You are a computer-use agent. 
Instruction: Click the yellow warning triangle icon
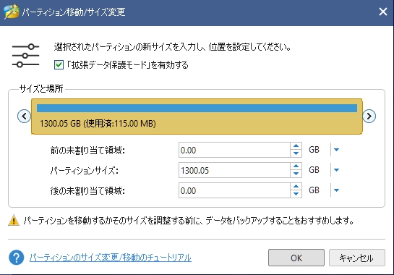(x=14, y=221)
